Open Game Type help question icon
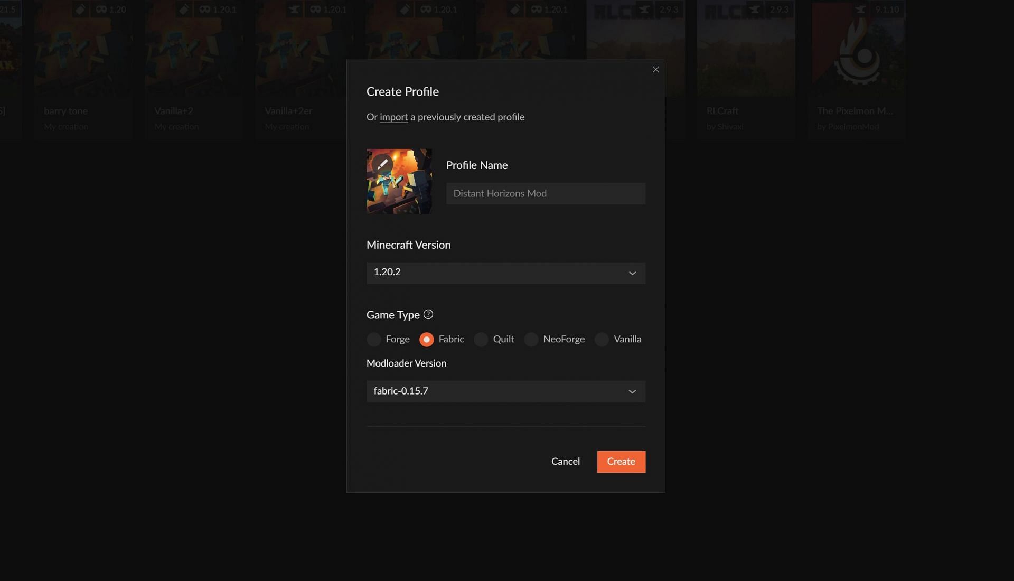 tap(428, 314)
